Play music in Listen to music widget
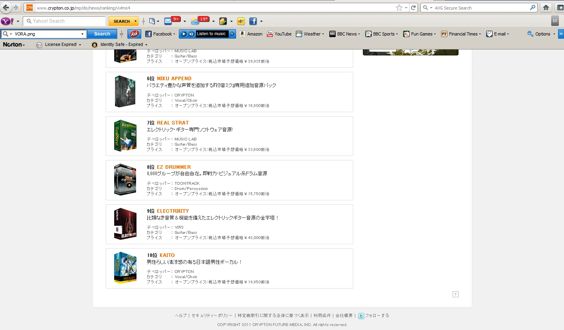The image size is (564, 330). click(x=184, y=34)
